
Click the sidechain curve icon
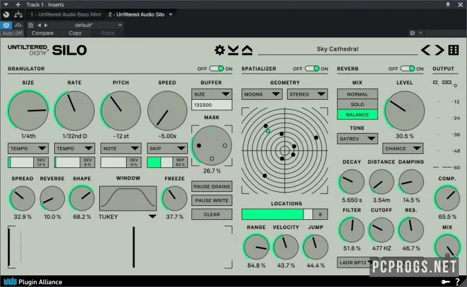18,25
